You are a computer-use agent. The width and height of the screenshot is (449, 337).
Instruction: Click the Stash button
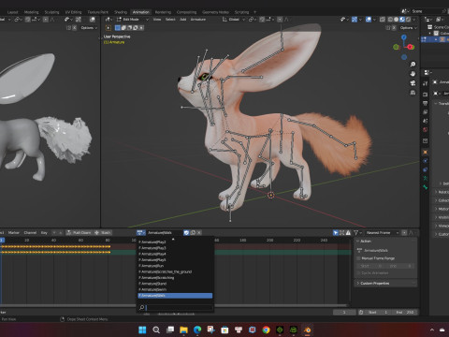(103, 232)
